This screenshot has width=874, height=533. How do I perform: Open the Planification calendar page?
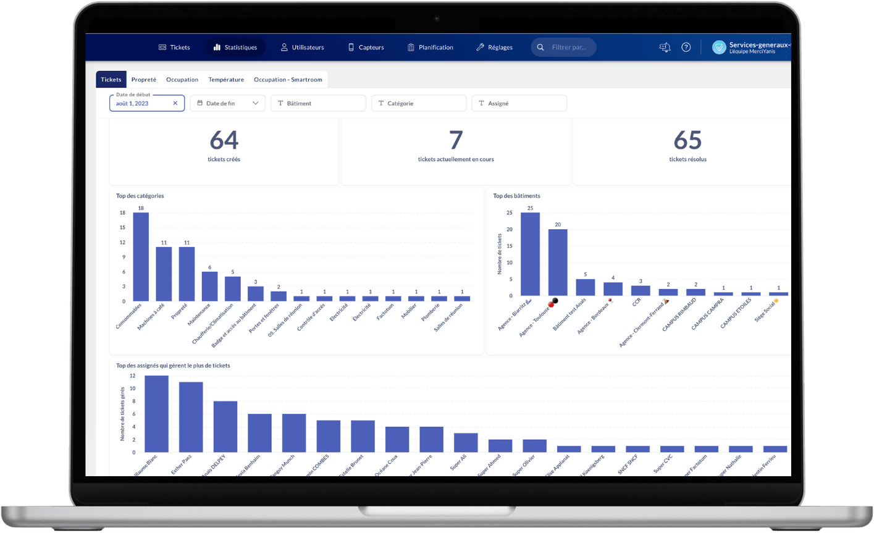tap(430, 48)
